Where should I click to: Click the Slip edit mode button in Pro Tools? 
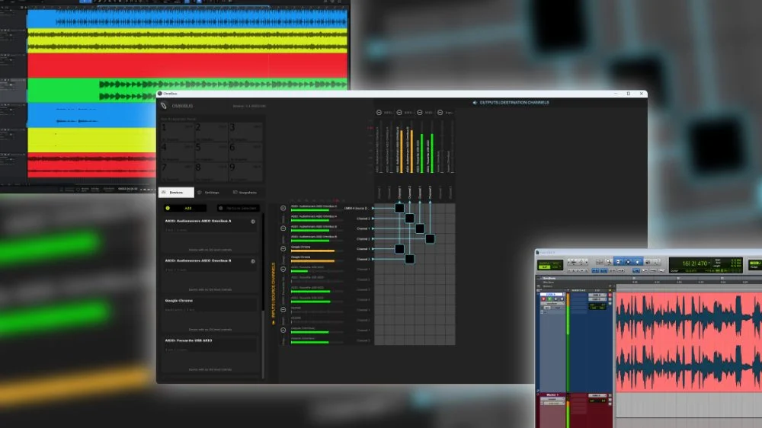[544, 267]
